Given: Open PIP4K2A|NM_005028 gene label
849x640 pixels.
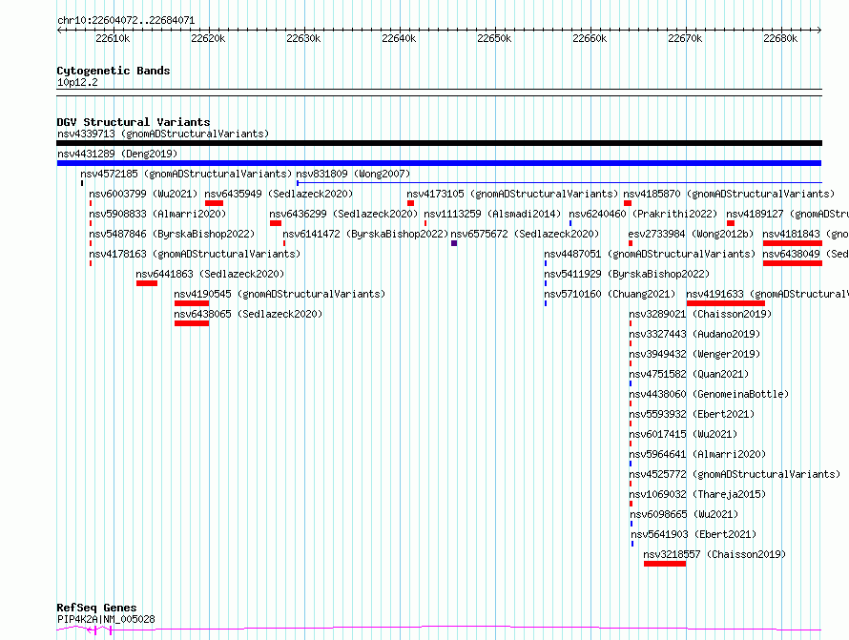Looking at the screenshot, I should [x=106, y=619].
